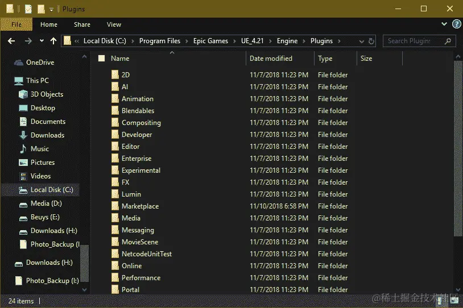
Task: Select This PC in navigation pane
Action: pyautogui.click(x=31, y=81)
